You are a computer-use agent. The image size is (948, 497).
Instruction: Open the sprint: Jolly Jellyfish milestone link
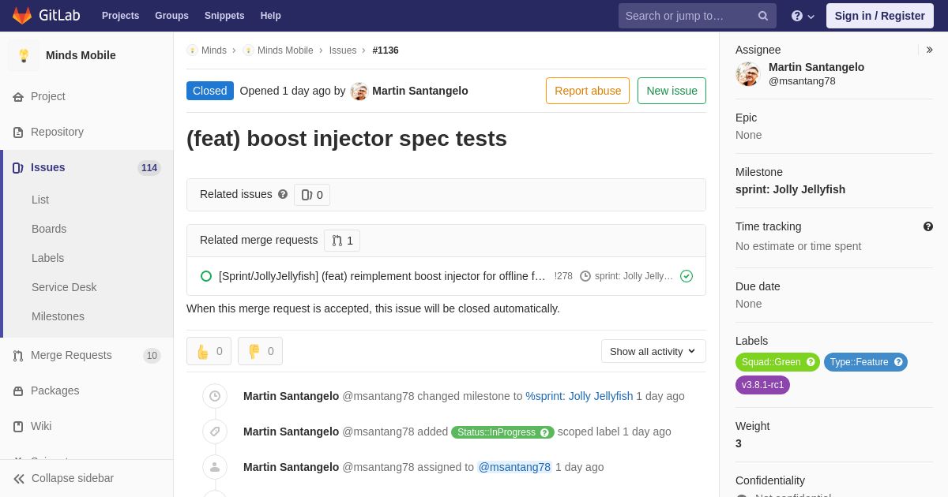579,396
